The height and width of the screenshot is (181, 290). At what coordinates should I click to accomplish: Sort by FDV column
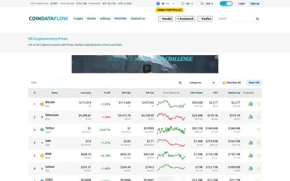click(x=216, y=93)
